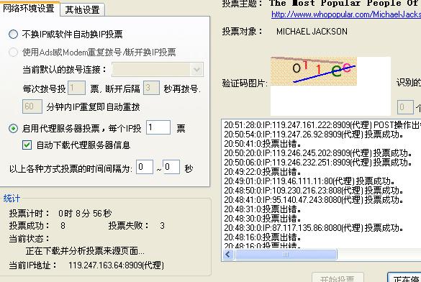This screenshot has height=282, width=421.
Task: Open the whopopular.com Michael Jackson link
Action: point(346,14)
